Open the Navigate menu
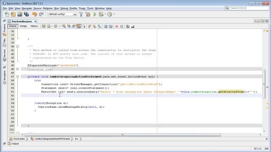 pos(27,8)
